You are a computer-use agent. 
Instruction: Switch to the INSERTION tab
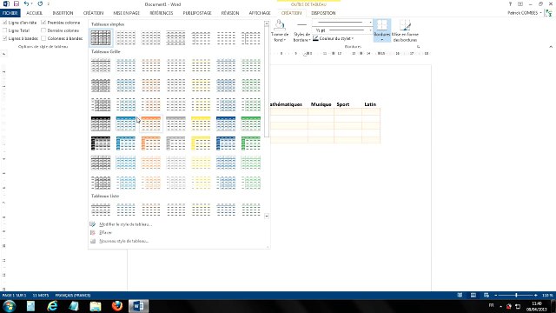63,13
